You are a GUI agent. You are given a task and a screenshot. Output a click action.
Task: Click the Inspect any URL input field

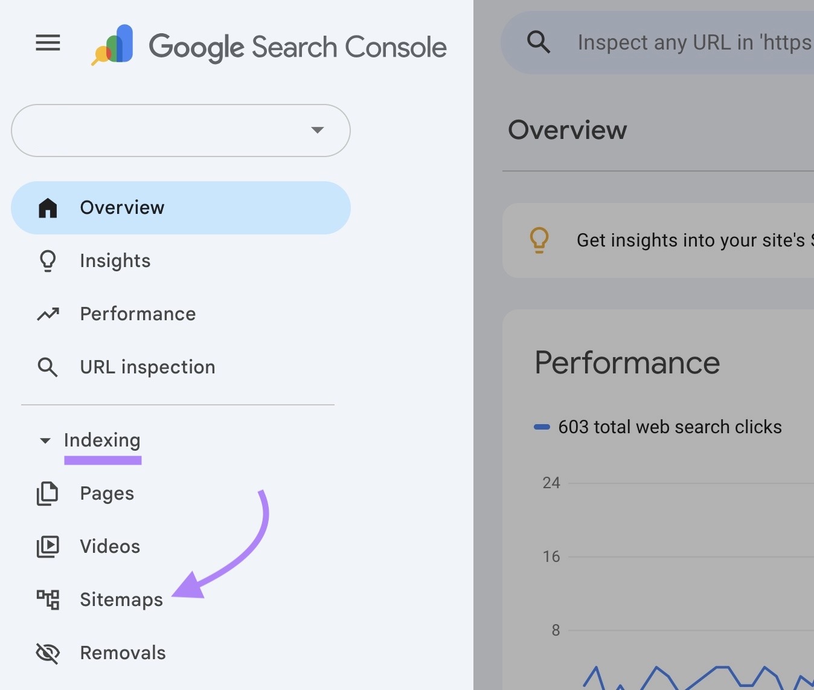694,42
